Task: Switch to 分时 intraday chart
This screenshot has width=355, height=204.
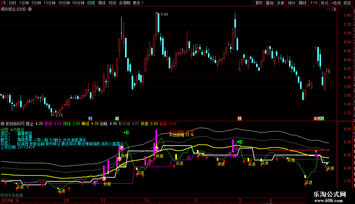Action: point(13,3)
